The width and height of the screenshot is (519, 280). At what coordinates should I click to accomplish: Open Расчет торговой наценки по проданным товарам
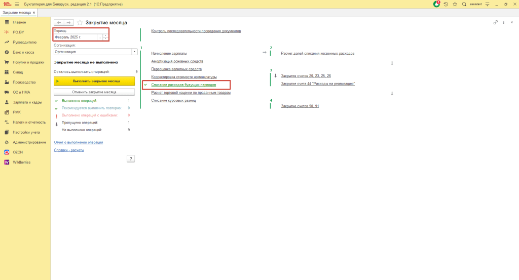coord(191,93)
